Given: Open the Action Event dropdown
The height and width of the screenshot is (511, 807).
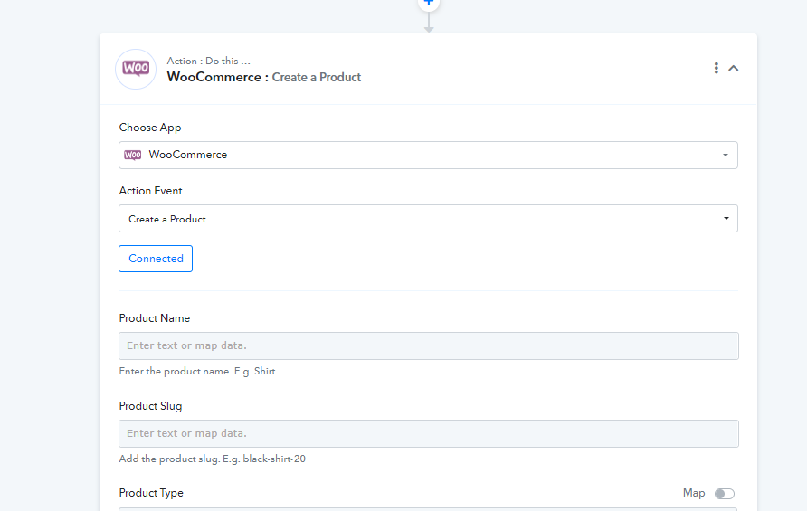Looking at the screenshot, I should (428, 219).
